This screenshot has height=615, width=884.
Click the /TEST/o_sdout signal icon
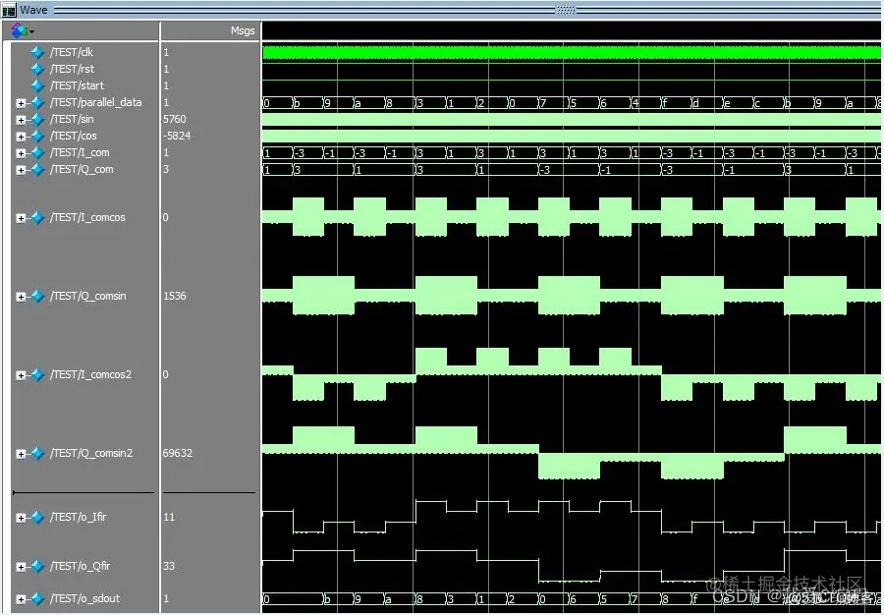[37, 598]
